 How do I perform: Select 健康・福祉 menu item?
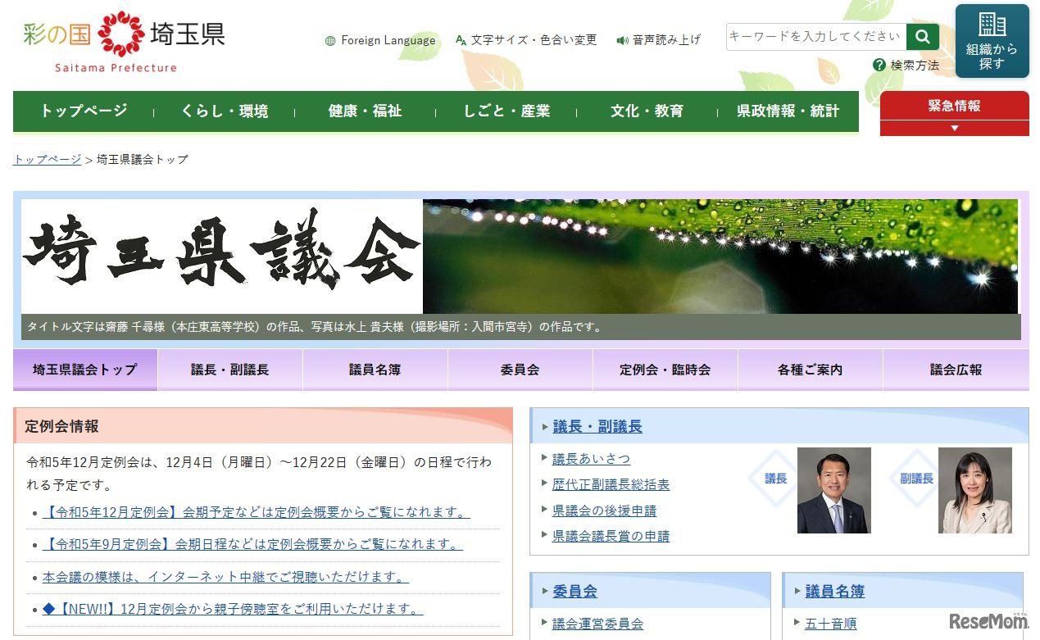366,111
